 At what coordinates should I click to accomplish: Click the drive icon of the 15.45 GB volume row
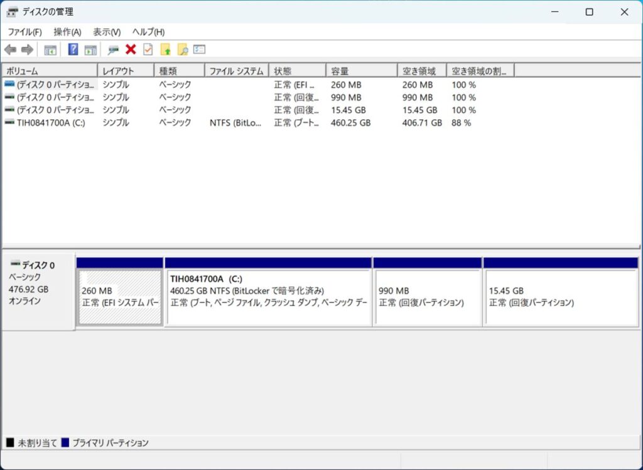coord(9,110)
